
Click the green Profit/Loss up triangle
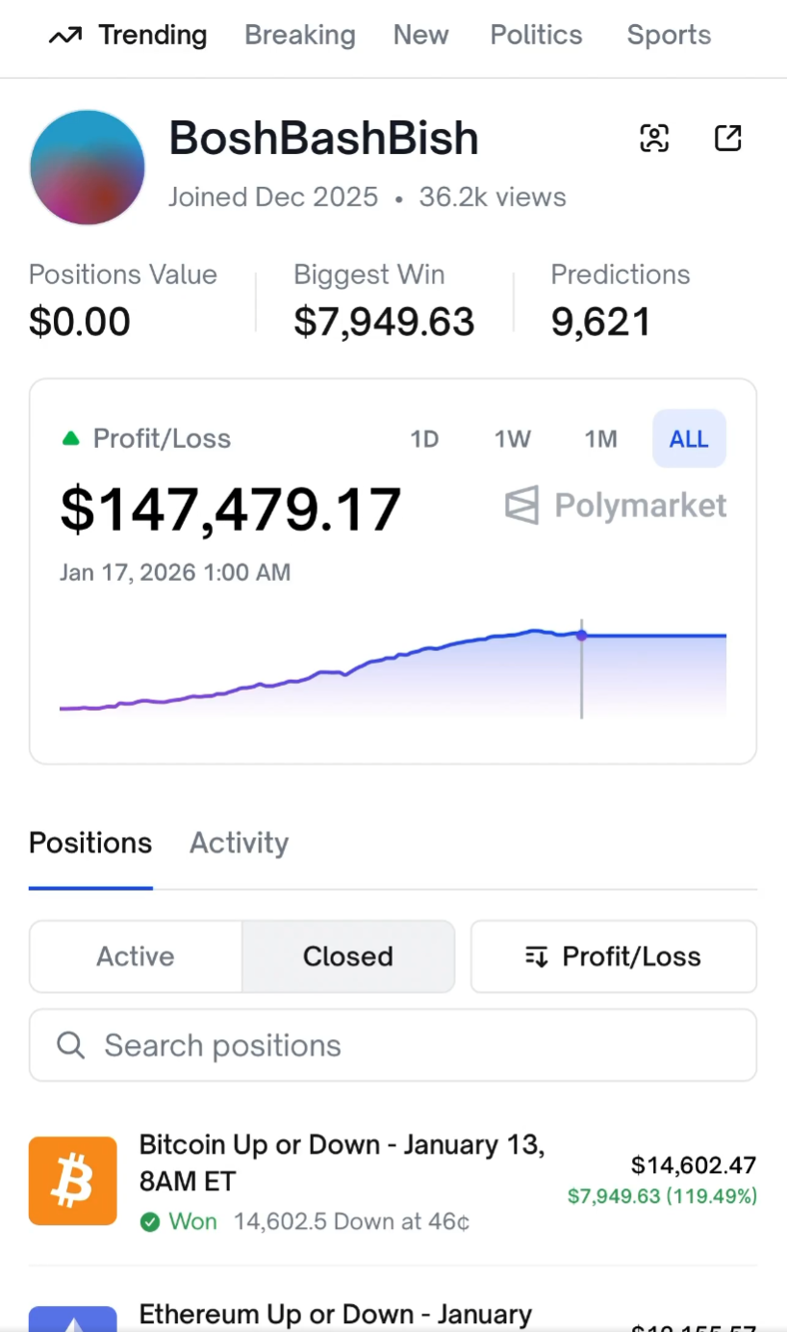70,439
